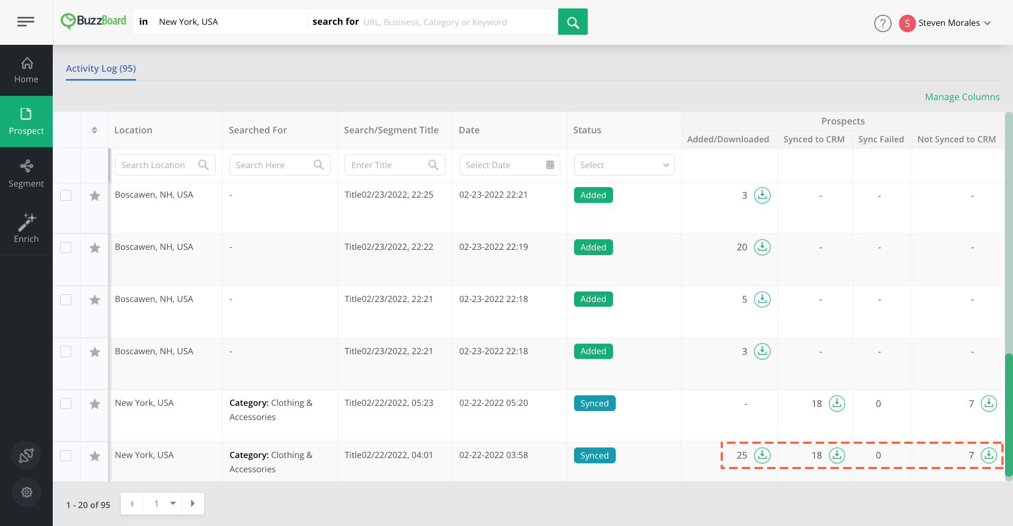Check the row dated 02-22-2022 03:58
This screenshot has height=526, width=1013.
coord(65,455)
